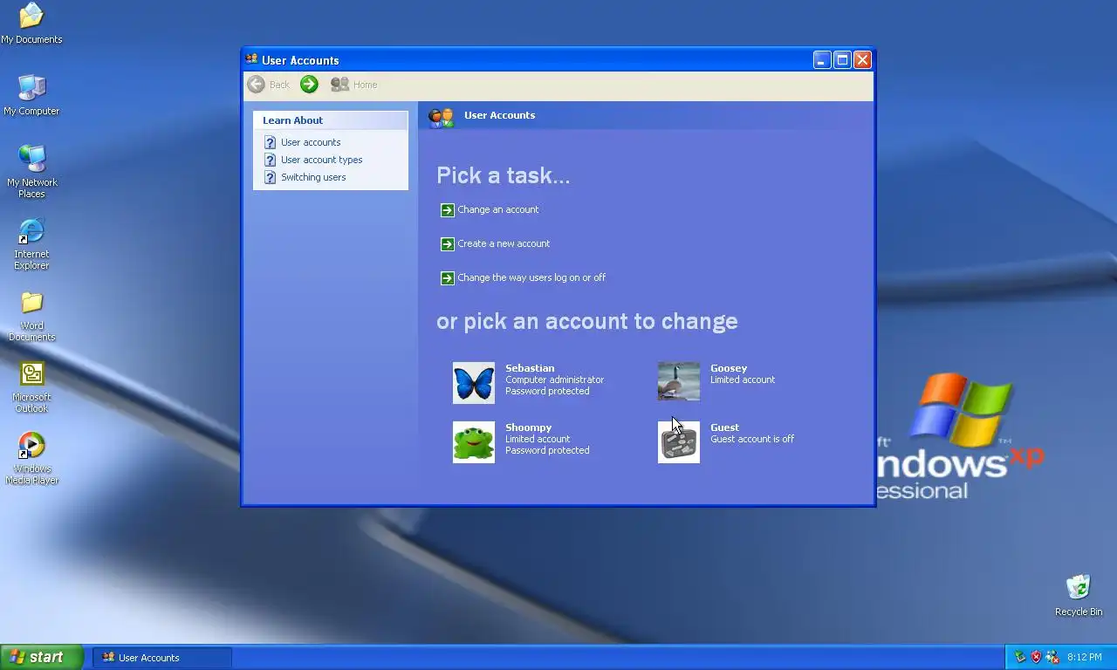Select Word Documents folder on desktop
Viewport: 1117px width, 670px height.
[x=31, y=316]
